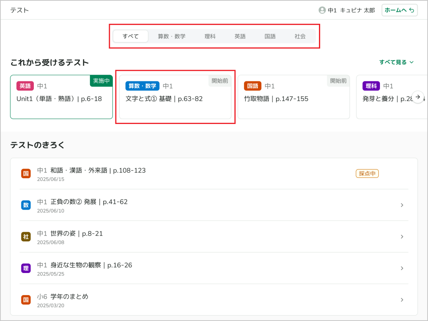Expand すべて見る dropdown

397,62
